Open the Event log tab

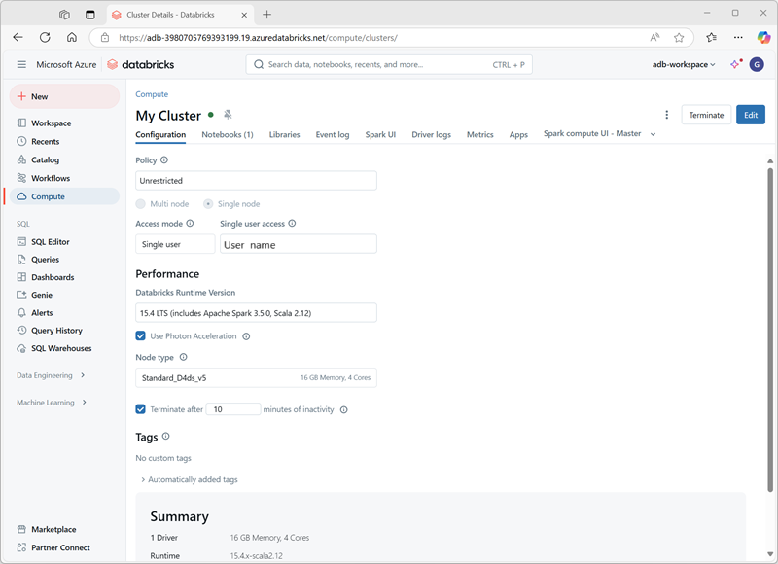[x=334, y=134]
